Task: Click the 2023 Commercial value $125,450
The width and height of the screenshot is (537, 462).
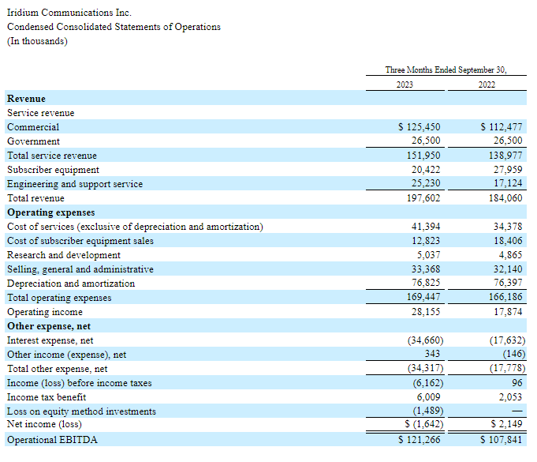Action: tap(420, 127)
